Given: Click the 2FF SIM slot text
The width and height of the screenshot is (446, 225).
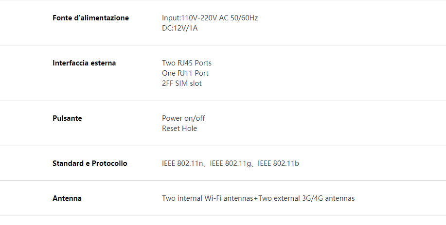Looking at the screenshot, I should [182, 83].
